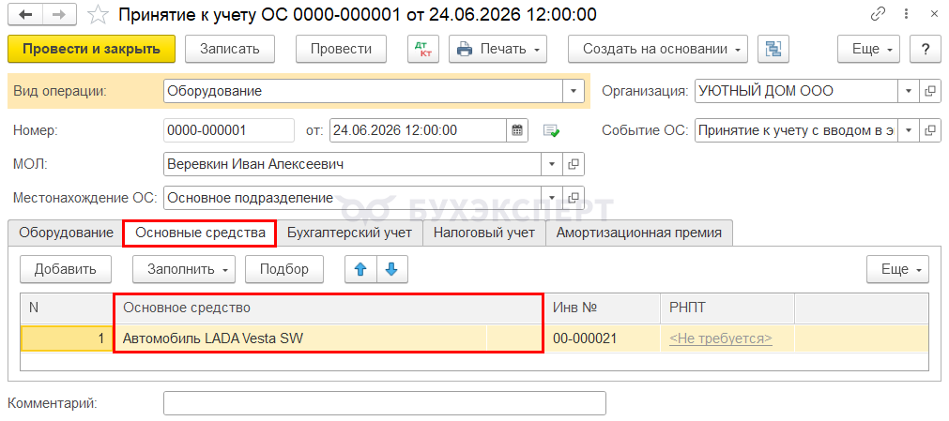Open МОЛ record via open icon

(x=574, y=164)
